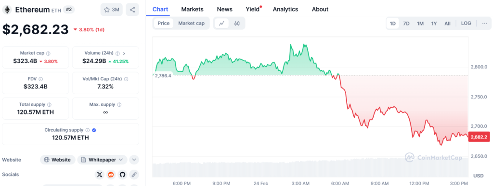Expand the Whitepaper dropdown

coord(102,160)
